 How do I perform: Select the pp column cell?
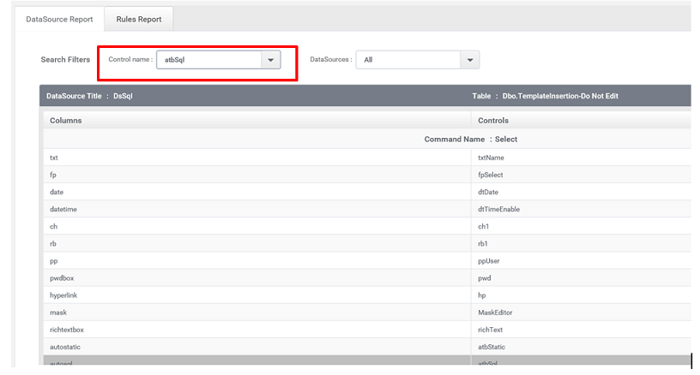pyautogui.click(x=257, y=260)
